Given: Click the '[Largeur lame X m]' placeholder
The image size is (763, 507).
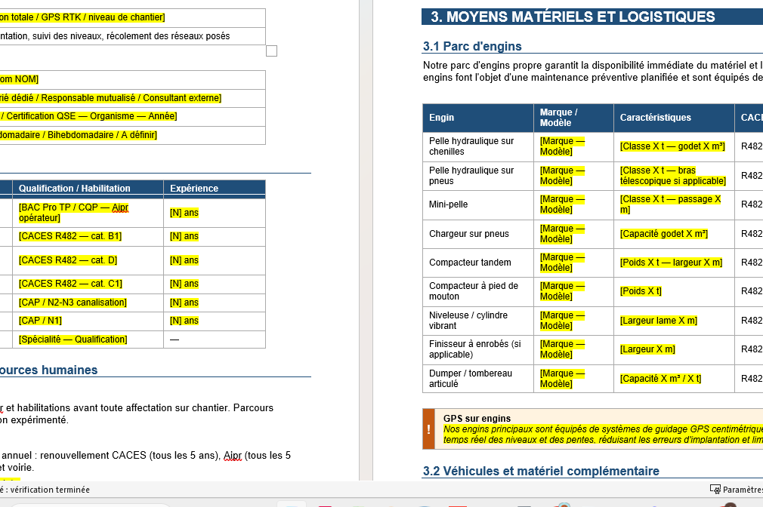Looking at the screenshot, I should point(659,321).
